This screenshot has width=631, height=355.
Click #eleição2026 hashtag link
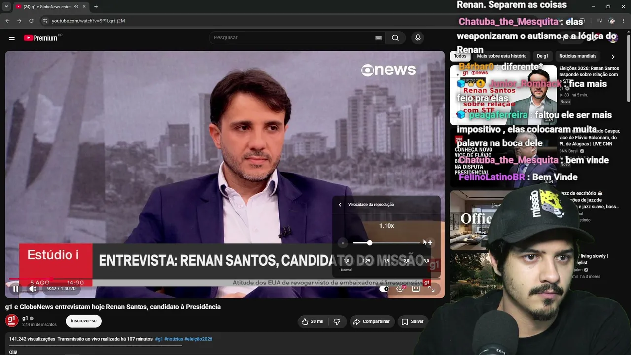[198, 339]
